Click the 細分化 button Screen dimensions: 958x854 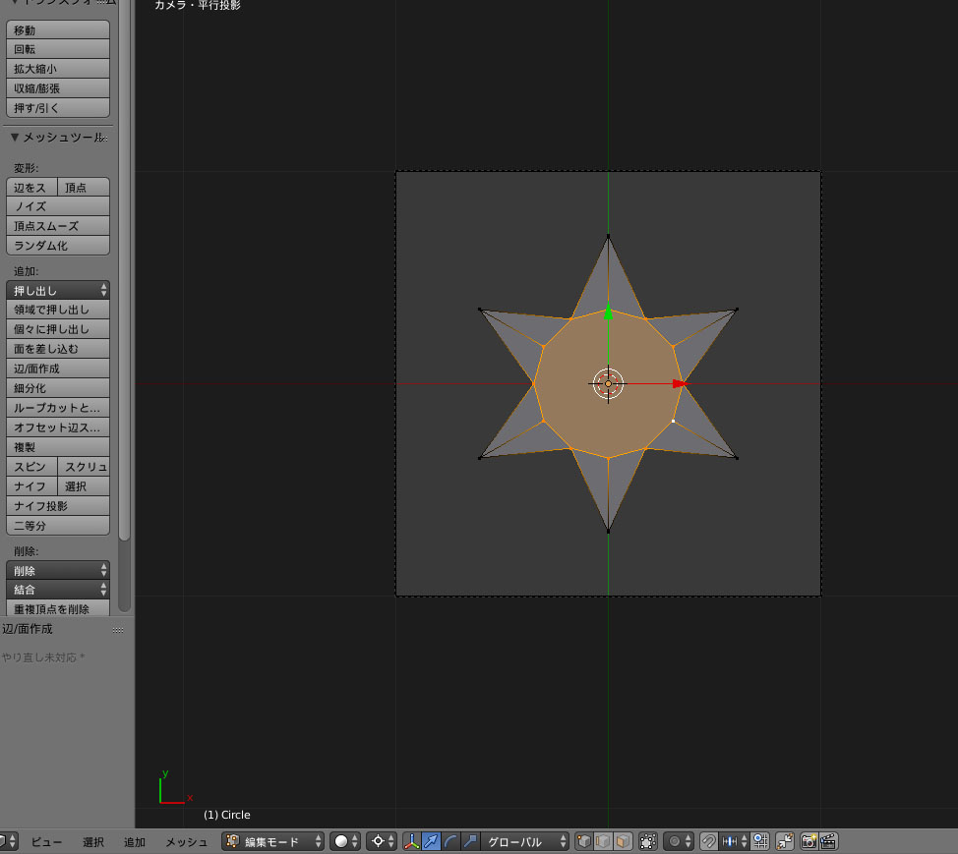(58, 387)
